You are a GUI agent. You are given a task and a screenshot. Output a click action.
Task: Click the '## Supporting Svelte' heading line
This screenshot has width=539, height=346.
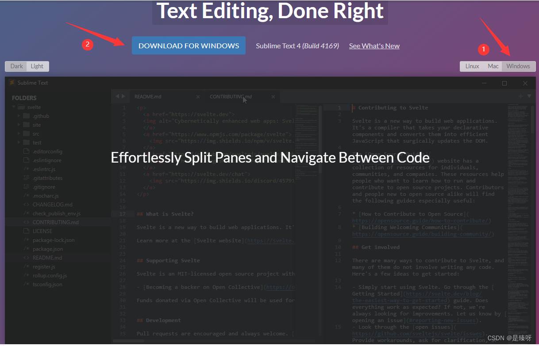168,260
